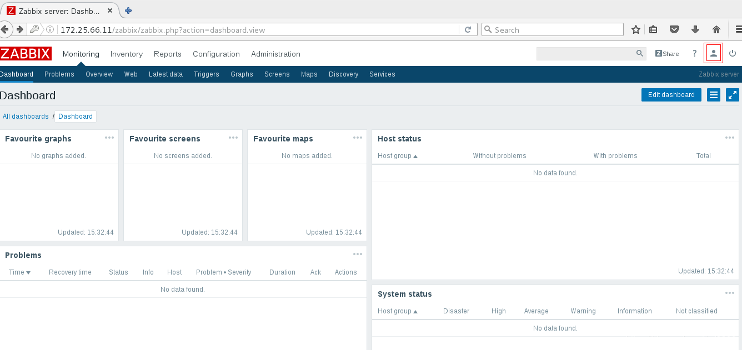Open the Problems widget menu dots
The height and width of the screenshot is (350, 742).
pos(358,254)
